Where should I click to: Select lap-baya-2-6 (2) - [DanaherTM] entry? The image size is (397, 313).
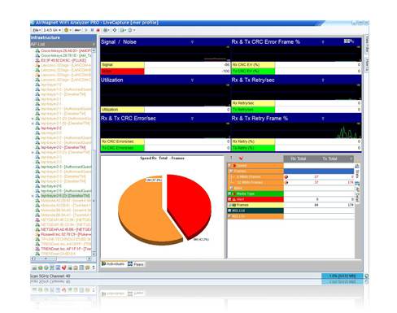pos(65,196)
